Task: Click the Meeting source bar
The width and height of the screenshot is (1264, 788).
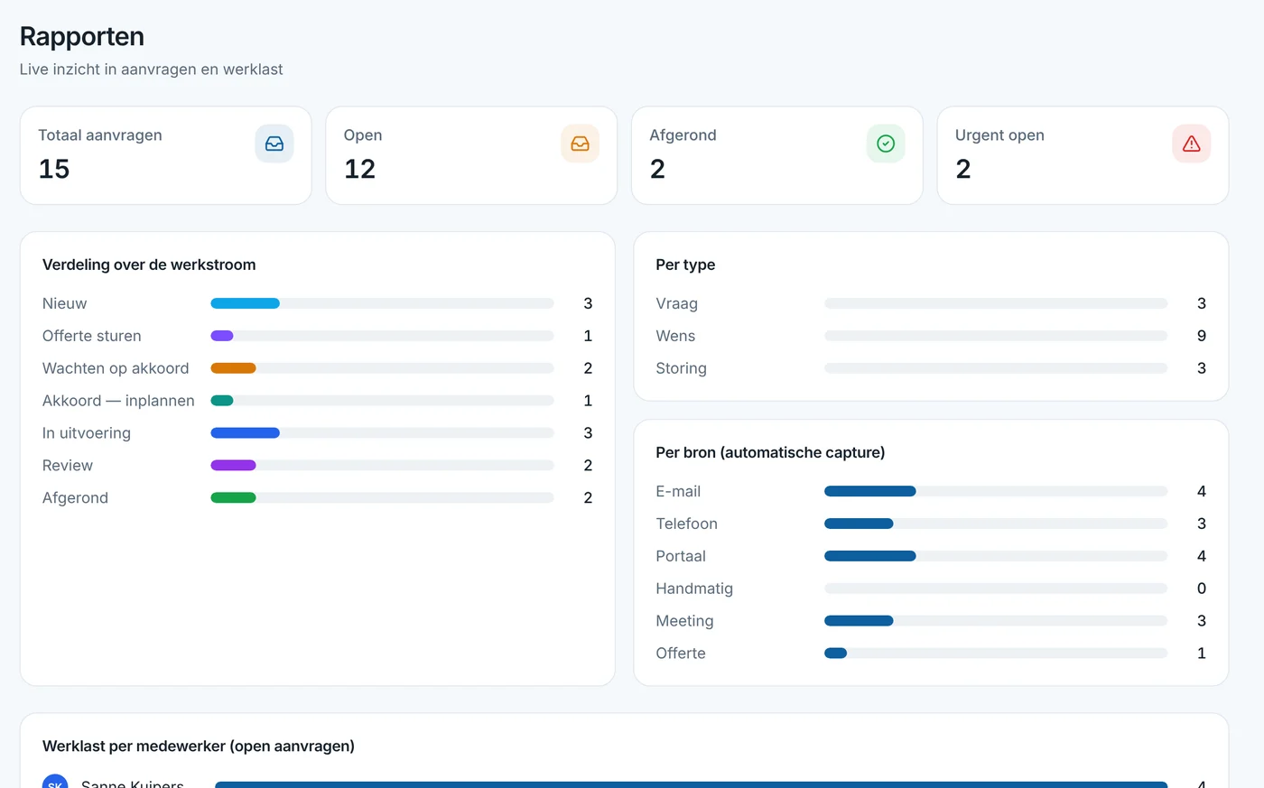Action: pos(996,621)
